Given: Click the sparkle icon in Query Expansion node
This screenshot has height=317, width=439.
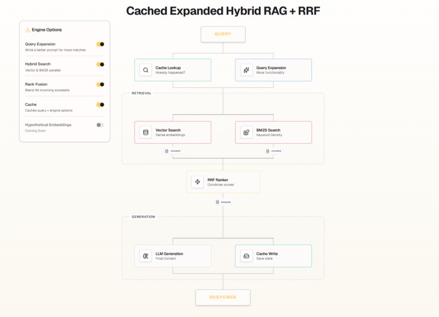Looking at the screenshot, I should (246, 70).
